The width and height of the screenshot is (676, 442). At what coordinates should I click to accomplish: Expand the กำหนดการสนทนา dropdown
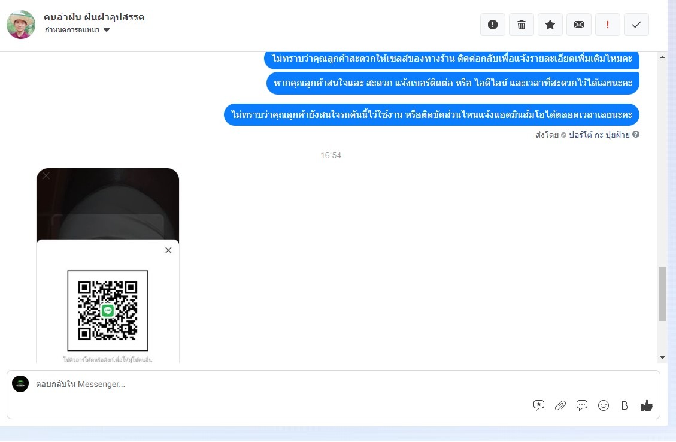coord(77,30)
